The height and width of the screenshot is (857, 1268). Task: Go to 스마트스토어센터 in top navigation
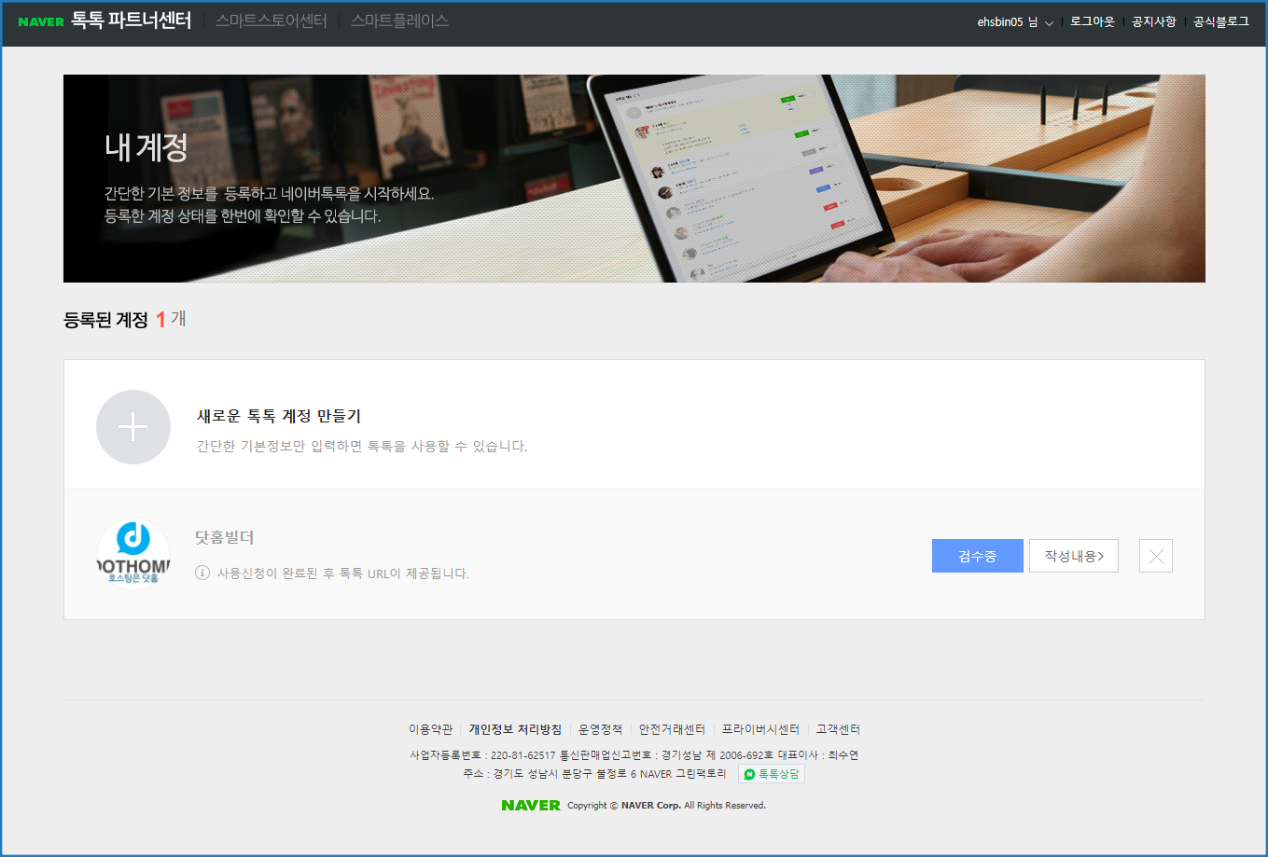(271, 21)
